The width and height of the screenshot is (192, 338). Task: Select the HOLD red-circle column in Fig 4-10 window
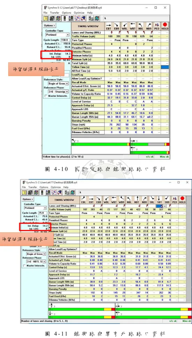[165, 26]
